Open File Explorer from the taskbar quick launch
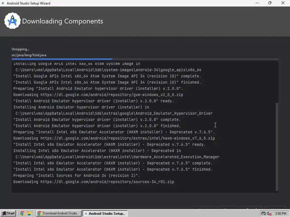 point(29,213)
